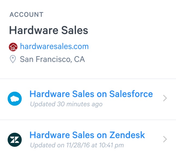Click the ACCOUNT section label
This screenshot has height=161, width=176.
tap(26, 15)
